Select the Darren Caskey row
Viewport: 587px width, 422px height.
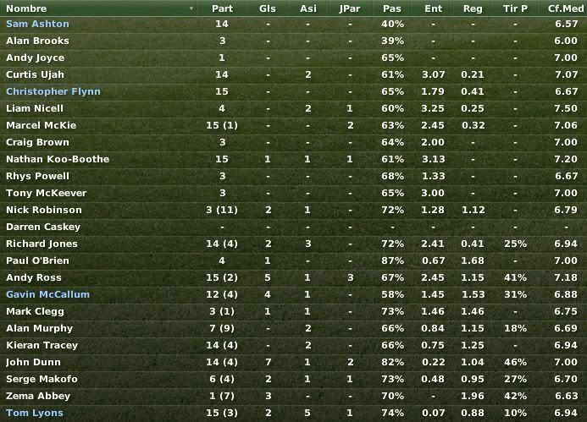(x=293, y=227)
